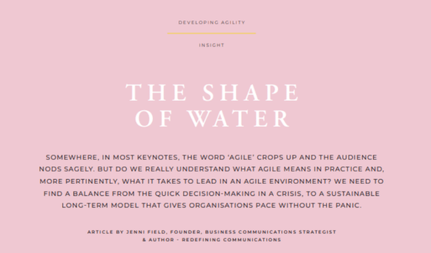Click the Developing Agility section label
Image resolution: width=431 pixels, height=253 pixels.
tap(212, 23)
